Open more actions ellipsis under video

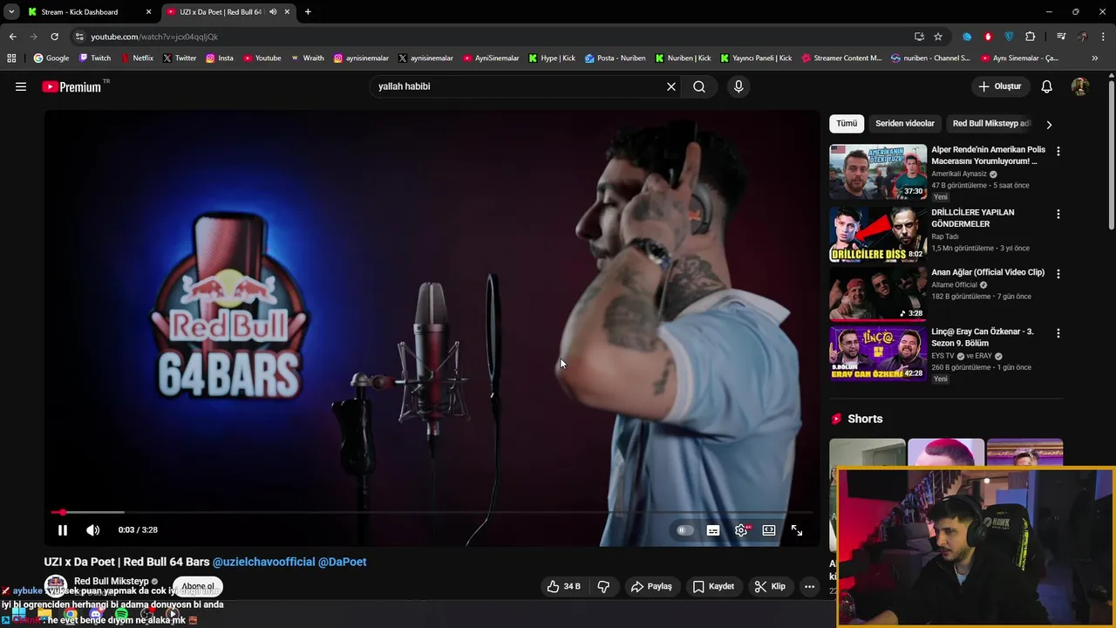point(809,586)
